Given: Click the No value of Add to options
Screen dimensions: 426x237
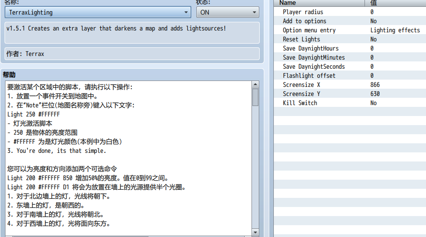Looking at the screenshot, I should point(374,21).
